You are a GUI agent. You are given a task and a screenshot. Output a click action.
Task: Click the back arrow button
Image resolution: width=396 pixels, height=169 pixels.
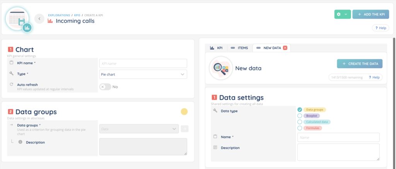(39, 18)
